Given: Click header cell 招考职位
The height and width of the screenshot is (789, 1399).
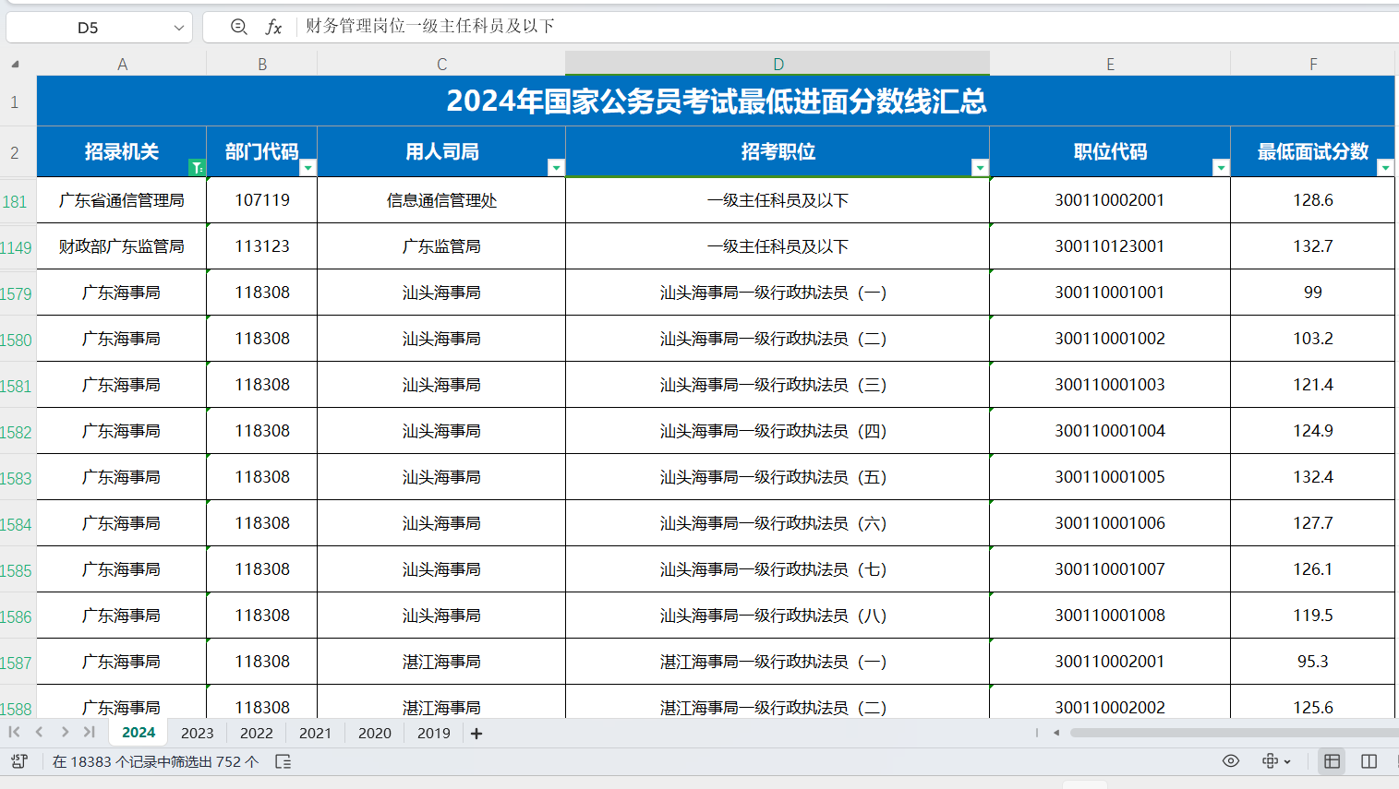Looking at the screenshot, I should click(x=778, y=152).
